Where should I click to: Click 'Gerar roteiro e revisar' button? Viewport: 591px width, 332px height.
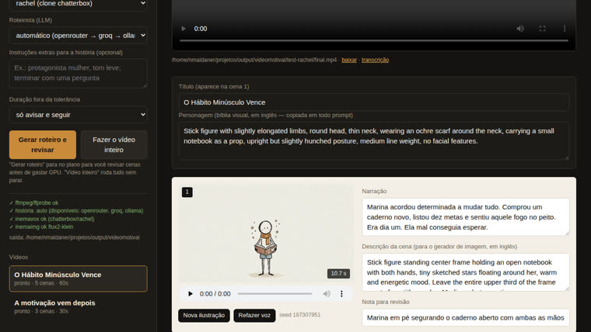tap(43, 145)
